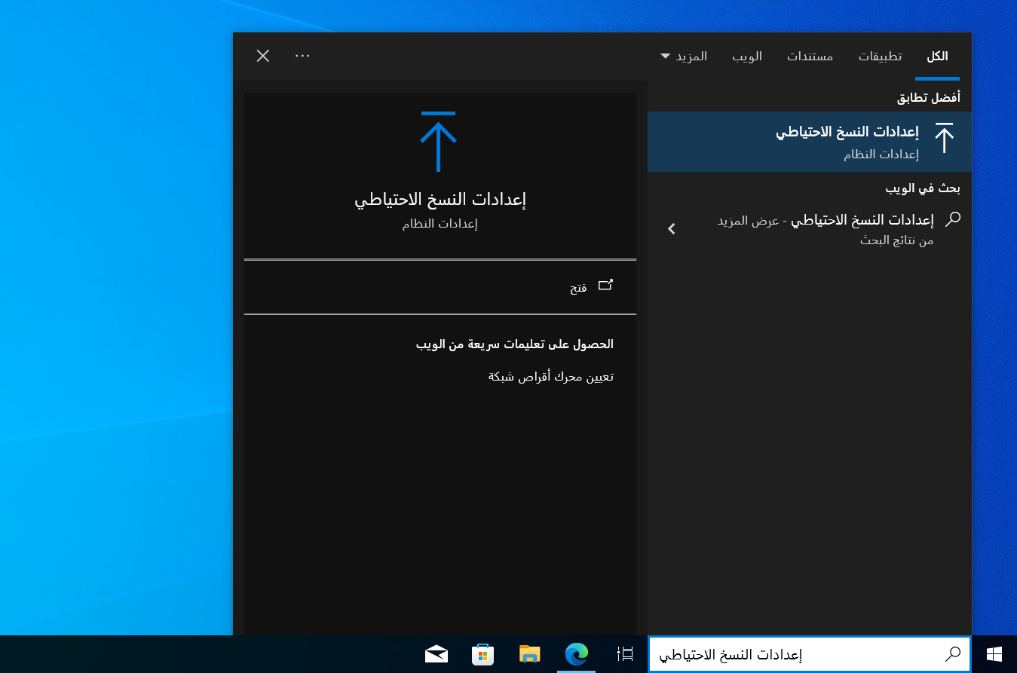
Task: Open Microsoft Store from the taskbar
Action: pyautogui.click(x=482, y=654)
